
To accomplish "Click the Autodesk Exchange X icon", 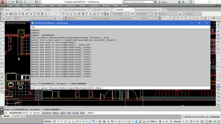I will tap(179, 2).
